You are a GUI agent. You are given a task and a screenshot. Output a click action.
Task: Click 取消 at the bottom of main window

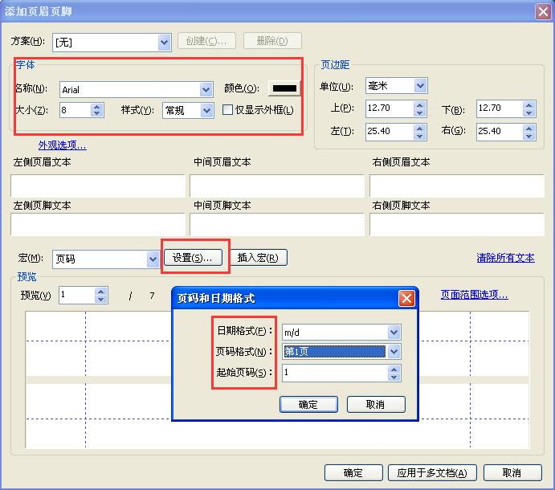pyautogui.click(x=512, y=473)
